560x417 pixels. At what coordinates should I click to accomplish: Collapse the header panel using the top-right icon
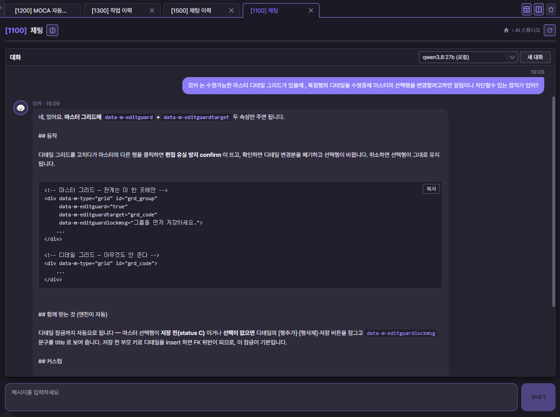pos(526,9)
